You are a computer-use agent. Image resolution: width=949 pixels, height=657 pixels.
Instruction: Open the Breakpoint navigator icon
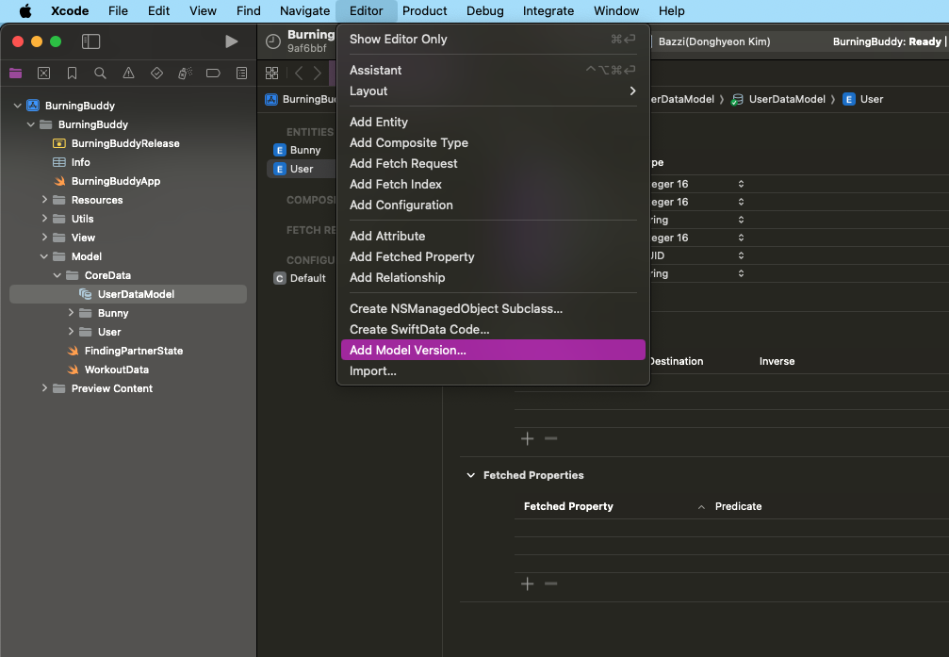[x=213, y=74]
